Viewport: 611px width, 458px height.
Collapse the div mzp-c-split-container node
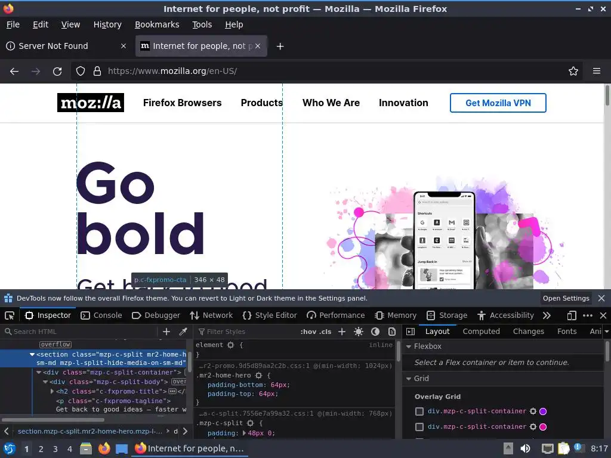tap(39, 372)
